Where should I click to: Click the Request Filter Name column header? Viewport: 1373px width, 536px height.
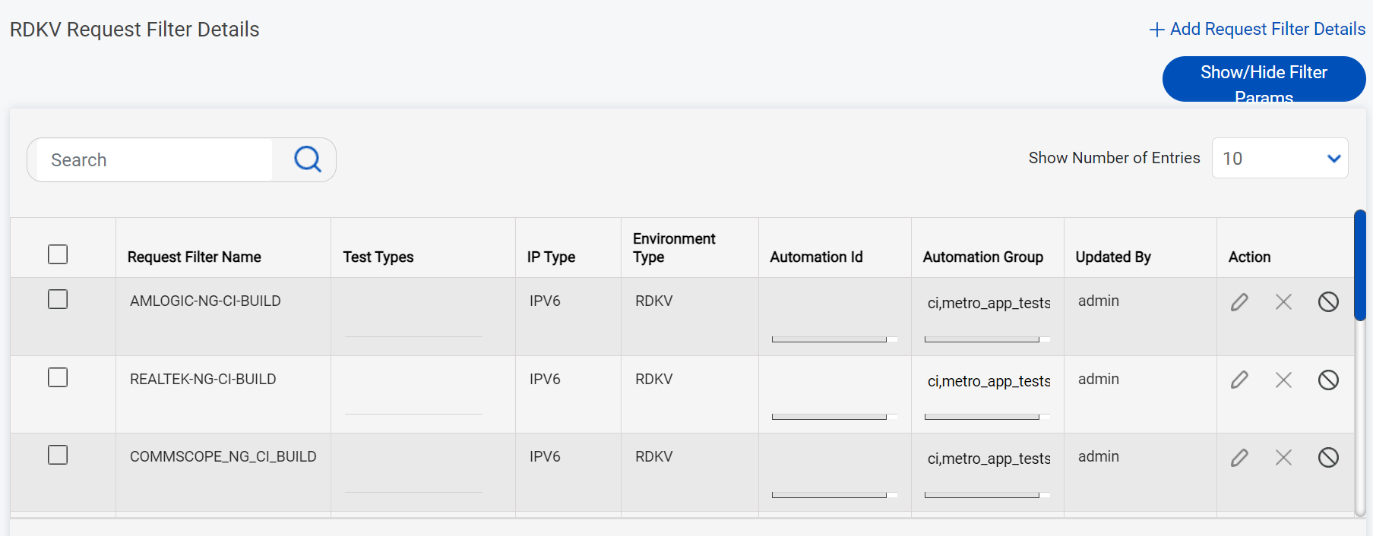coord(195,257)
